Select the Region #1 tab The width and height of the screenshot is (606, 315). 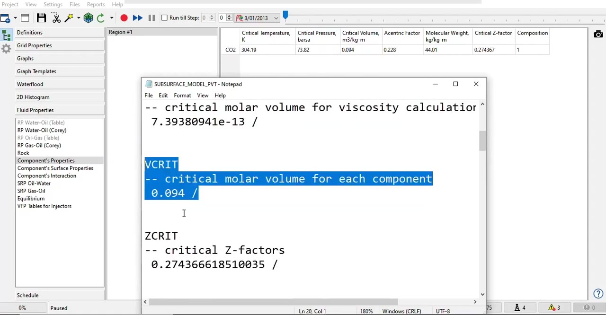120,32
